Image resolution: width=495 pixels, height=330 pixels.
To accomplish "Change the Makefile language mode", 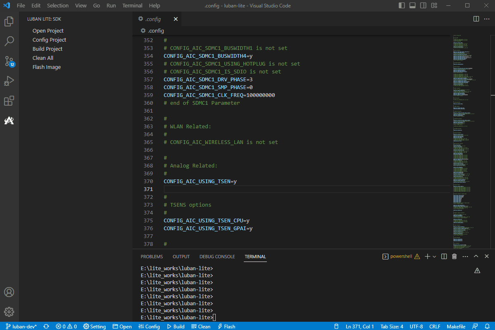I will 456,326.
